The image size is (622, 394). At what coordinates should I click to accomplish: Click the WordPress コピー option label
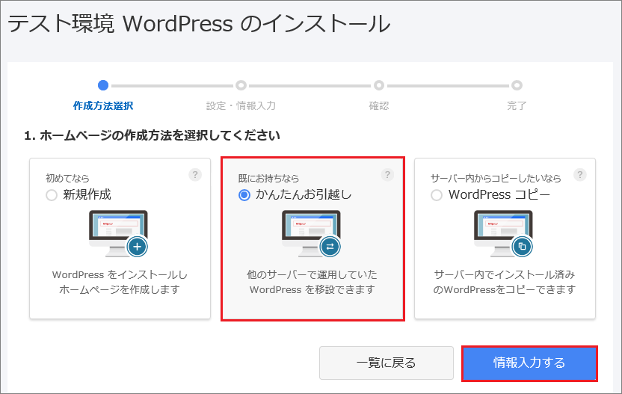pos(499,195)
